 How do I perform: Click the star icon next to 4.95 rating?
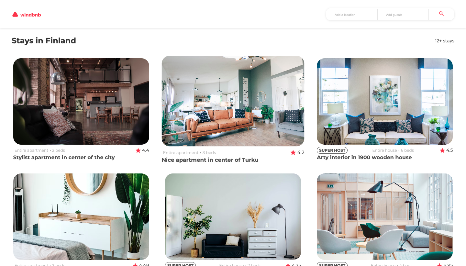coord(442,265)
